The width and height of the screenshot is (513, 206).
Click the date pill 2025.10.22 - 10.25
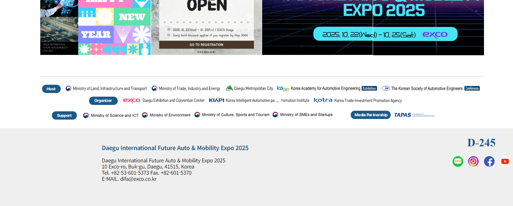point(385,34)
